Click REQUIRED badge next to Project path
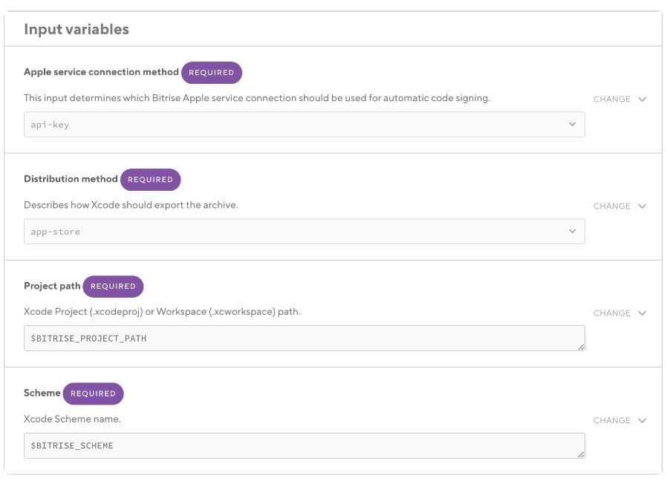Viewport: 670px width, 484px height. (x=113, y=287)
